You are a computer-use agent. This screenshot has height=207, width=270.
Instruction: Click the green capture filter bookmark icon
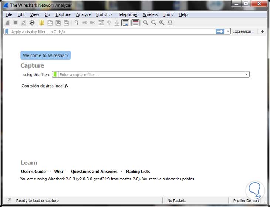pyautogui.click(x=55, y=74)
